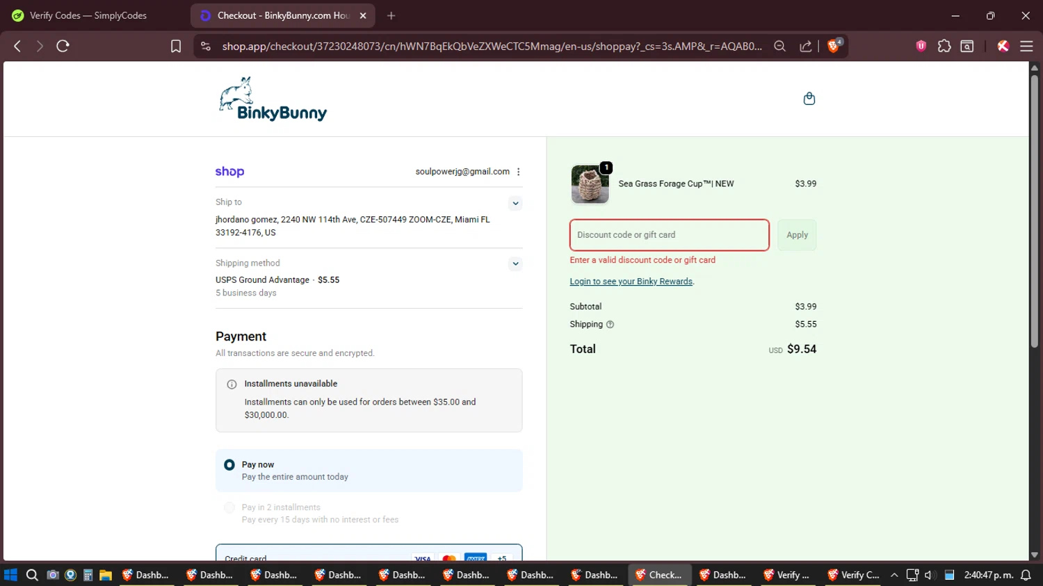Click the Subtotal $3.99 value
Viewport: 1043px width, 586px height.
coord(806,307)
